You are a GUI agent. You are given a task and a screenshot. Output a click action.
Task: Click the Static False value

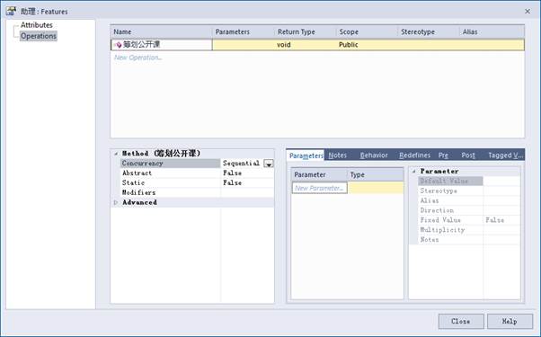(232, 182)
